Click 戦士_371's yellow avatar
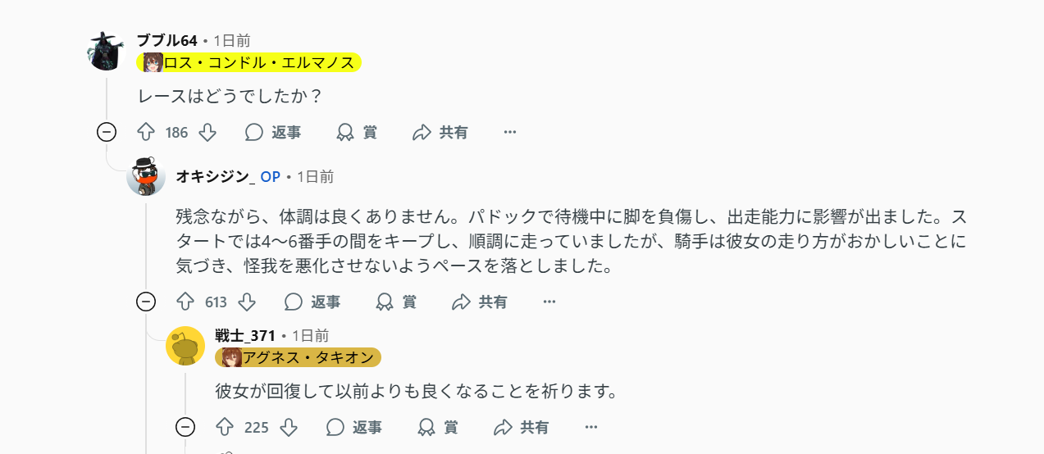Viewport: 1044px width, 454px height. coord(185,345)
